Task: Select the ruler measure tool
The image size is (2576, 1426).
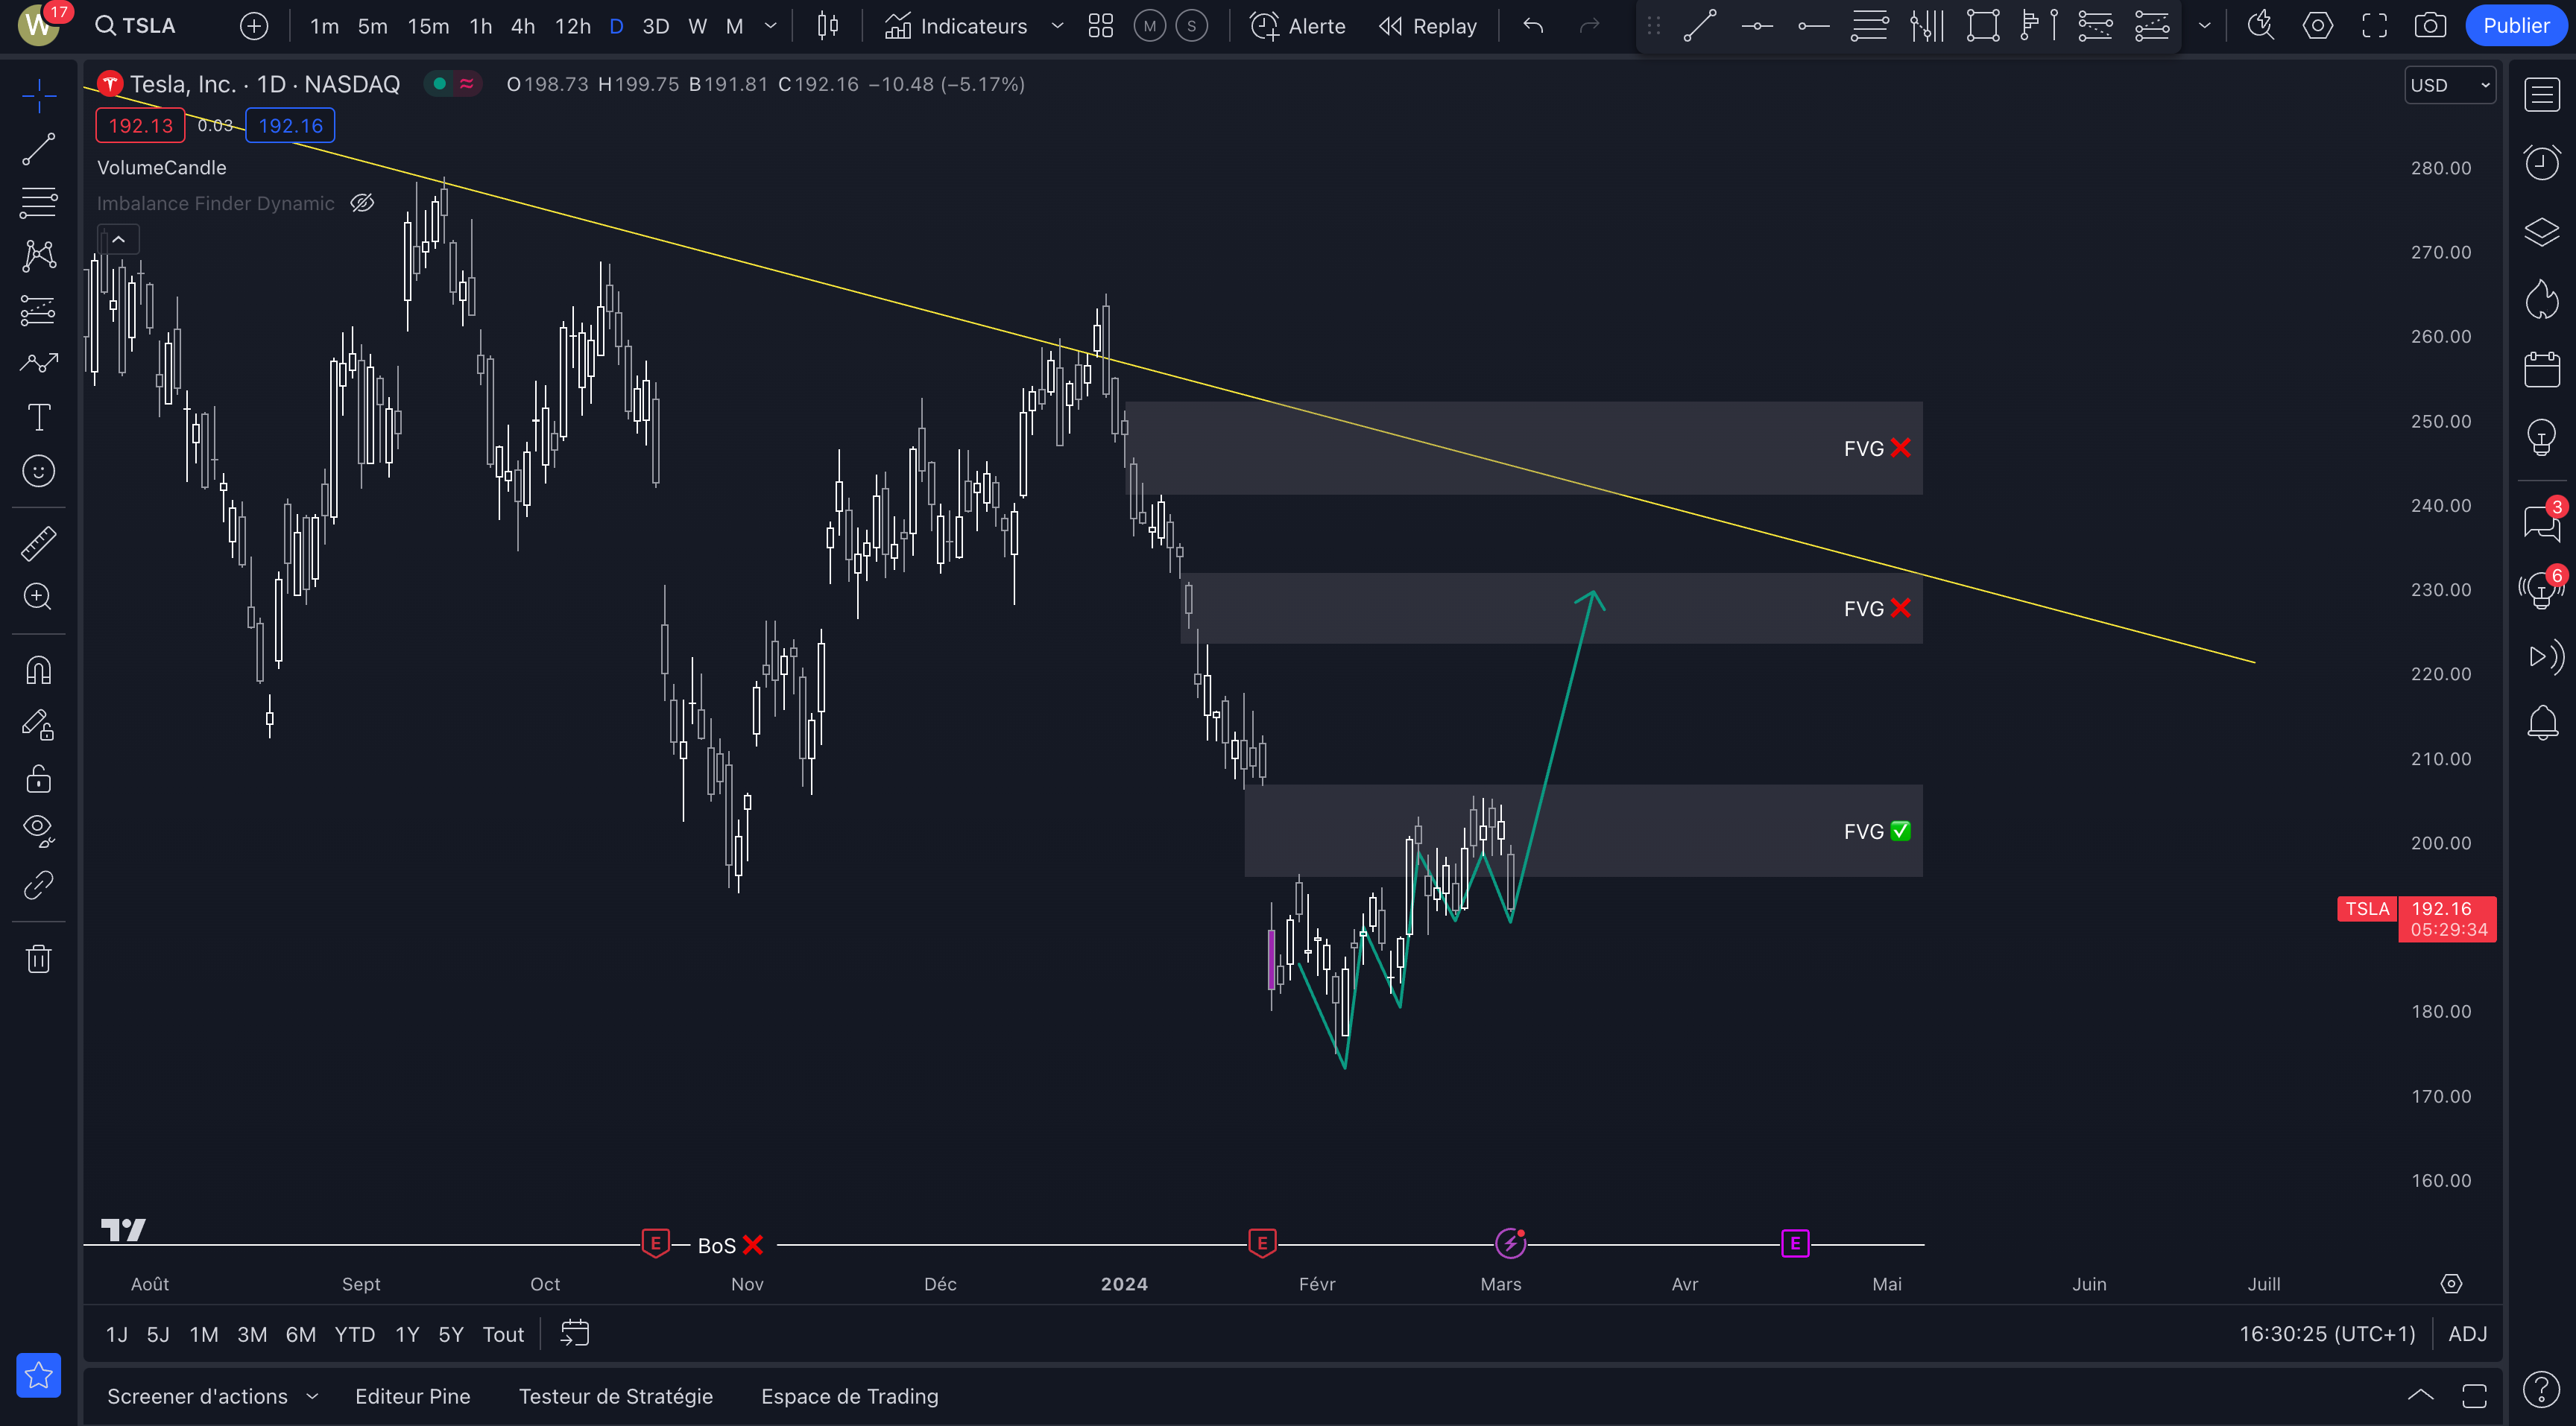Action: (x=39, y=542)
